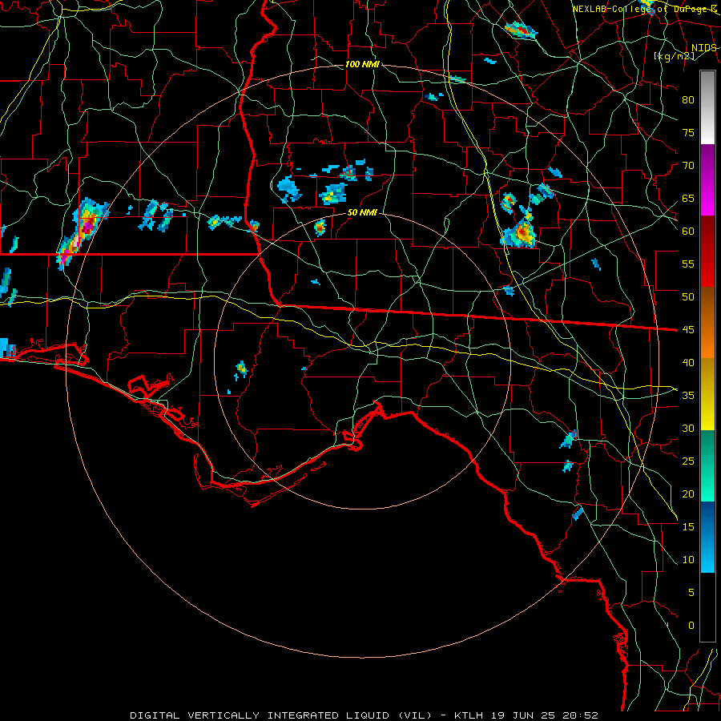Click the 35 value on the color scale
The width and height of the screenshot is (721, 721).
[x=688, y=396]
